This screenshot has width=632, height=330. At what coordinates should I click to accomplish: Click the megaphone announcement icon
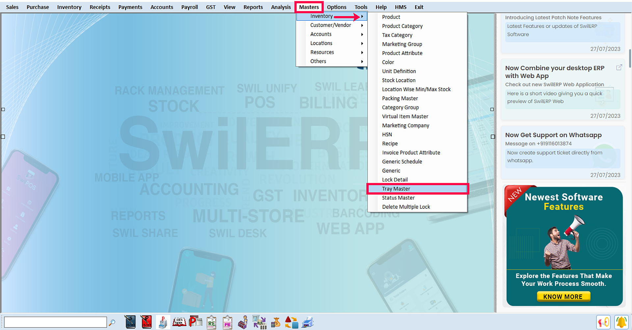click(603, 322)
